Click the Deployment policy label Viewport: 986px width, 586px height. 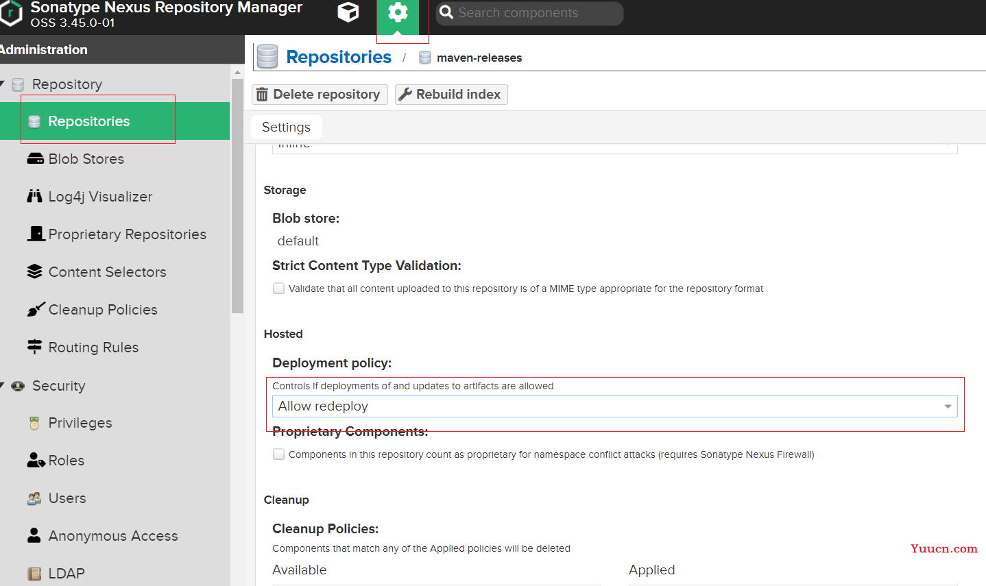click(332, 363)
